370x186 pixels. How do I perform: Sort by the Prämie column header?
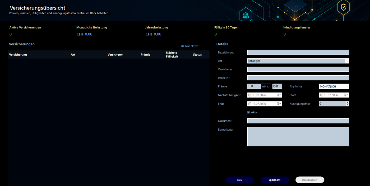tap(145, 55)
